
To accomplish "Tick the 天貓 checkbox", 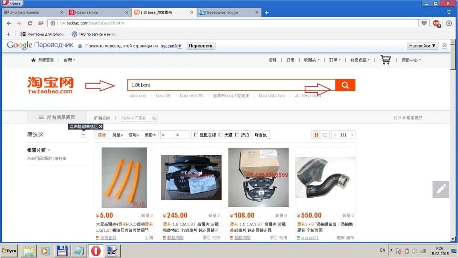I will 220,135.
